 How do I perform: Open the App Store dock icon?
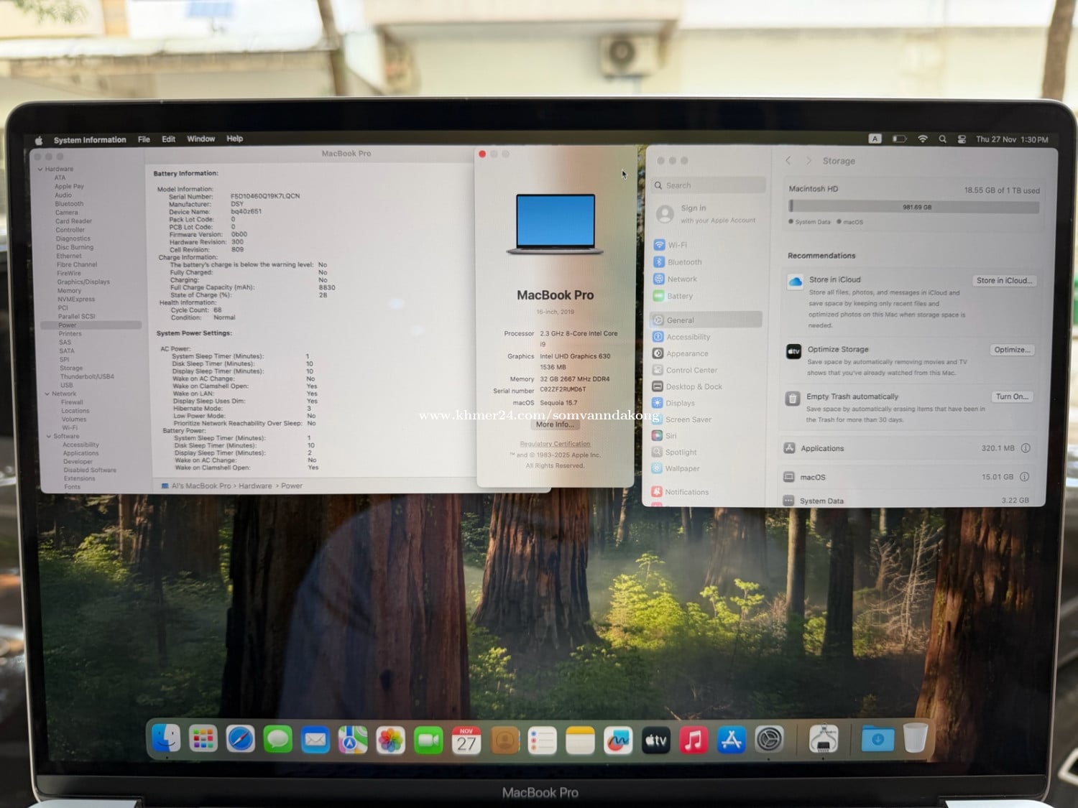(731, 740)
